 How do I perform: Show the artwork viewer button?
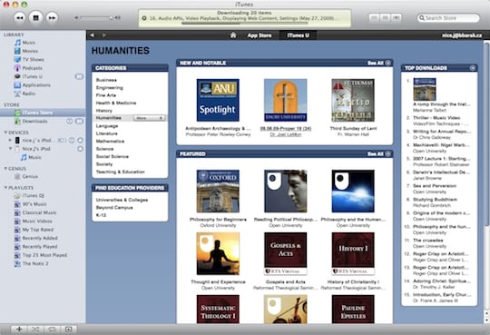68,329
